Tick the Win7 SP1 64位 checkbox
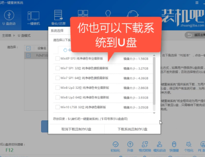Screen dimensions: 205x157 (58, 78)
